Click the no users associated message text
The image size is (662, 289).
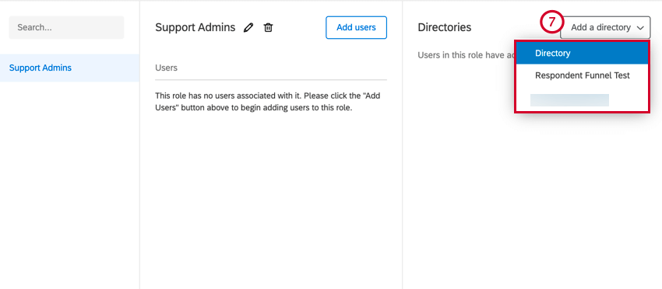point(268,102)
